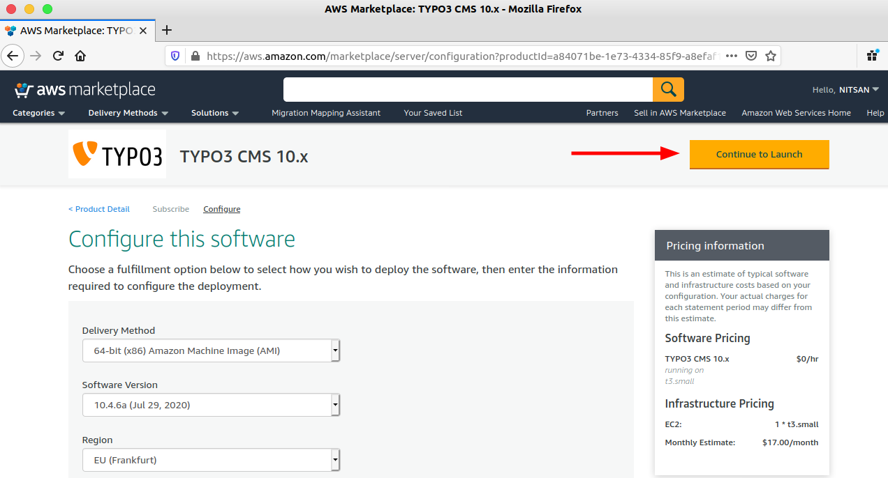The width and height of the screenshot is (888, 478).
Task: Select a different Region from the dropdown
Action: [x=211, y=460]
